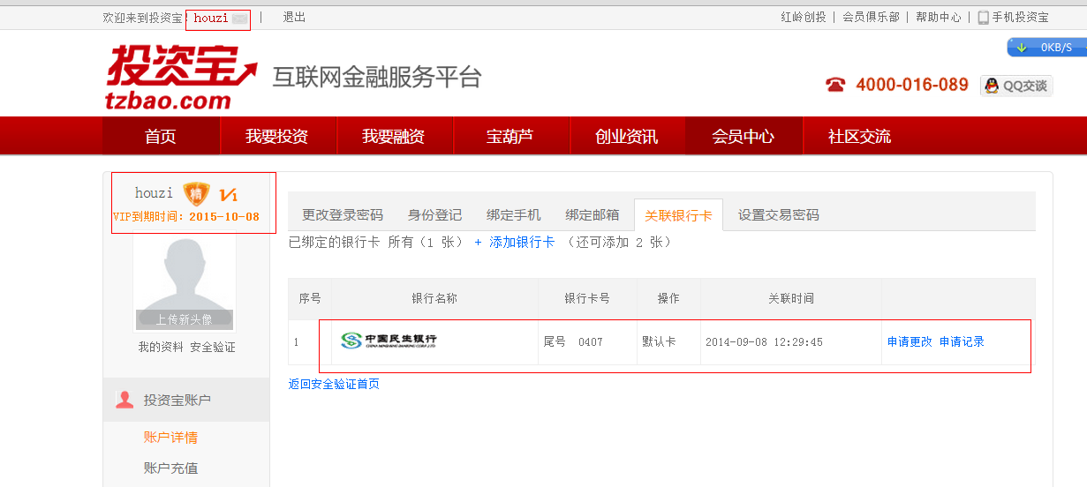
Task: Click the VIP到期时间: 2015-10-08 text
Action: coord(186,216)
